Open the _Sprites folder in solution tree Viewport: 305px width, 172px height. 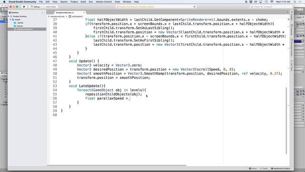click(x=19, y=22)
